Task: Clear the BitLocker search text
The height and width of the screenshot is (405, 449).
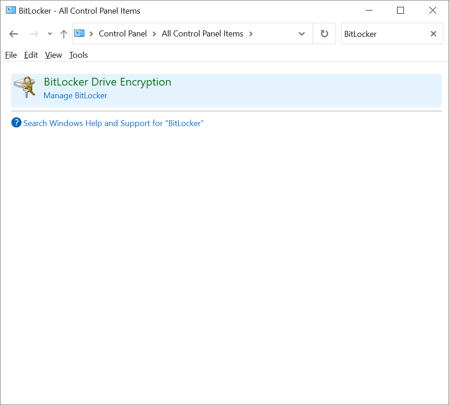Action: [x=434, y=34]
